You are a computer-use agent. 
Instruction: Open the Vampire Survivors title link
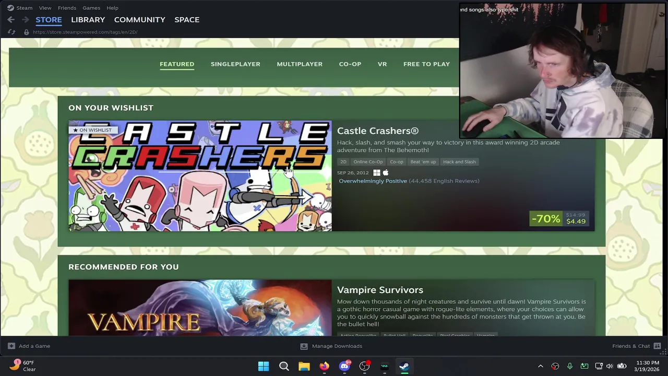coord(380,290)
